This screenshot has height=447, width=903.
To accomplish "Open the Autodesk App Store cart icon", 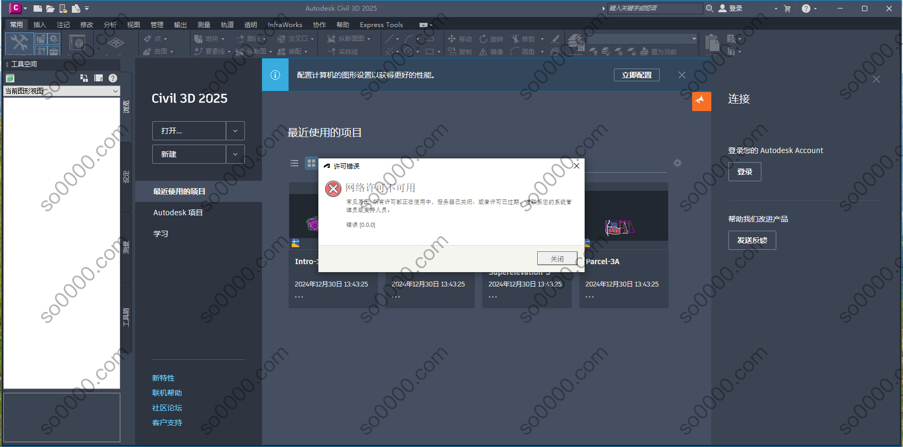I will pos(787,9).
